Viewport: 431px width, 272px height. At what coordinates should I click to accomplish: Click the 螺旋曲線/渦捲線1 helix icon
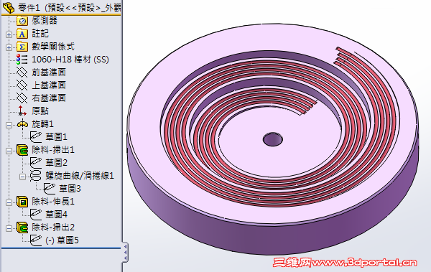pyautogui.click(x=36, y=176)
